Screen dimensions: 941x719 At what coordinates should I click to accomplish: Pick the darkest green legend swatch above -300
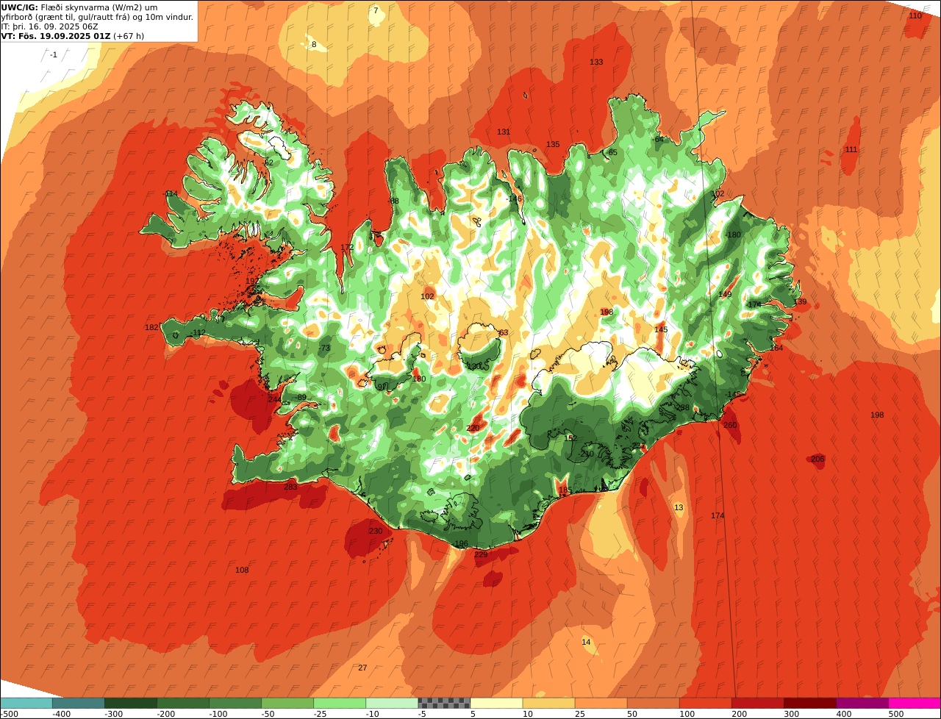131,703
